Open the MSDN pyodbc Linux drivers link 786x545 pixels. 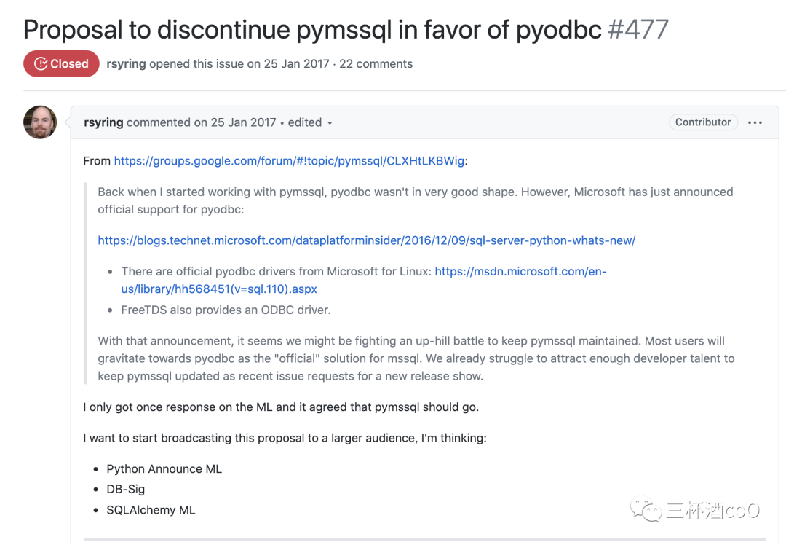520,272
